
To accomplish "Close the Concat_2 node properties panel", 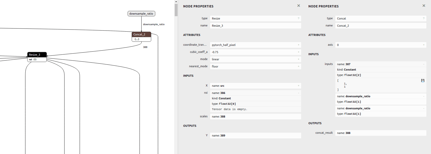I will [424, 6].
